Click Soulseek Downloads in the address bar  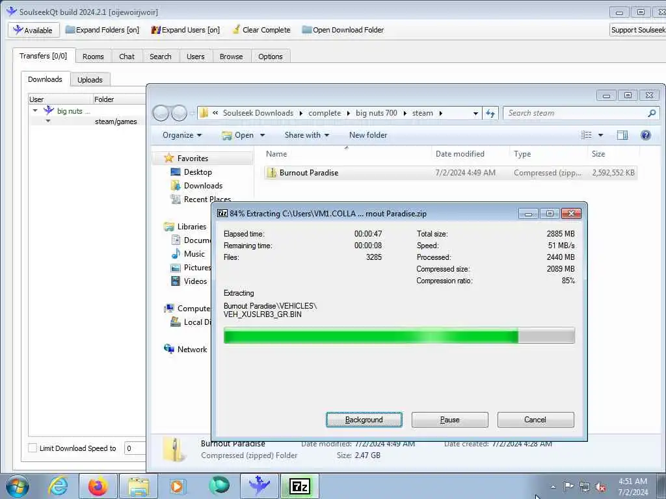coord(258,113)
